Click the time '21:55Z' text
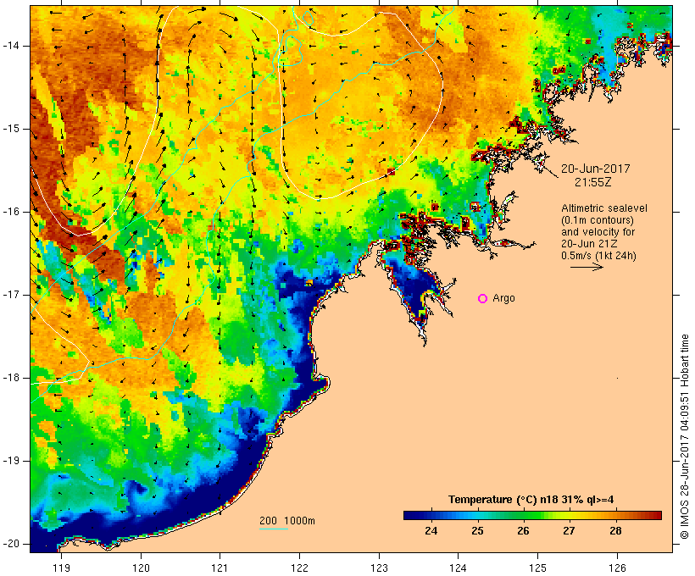This screenshot has width=695, height=576. point(593,182)
